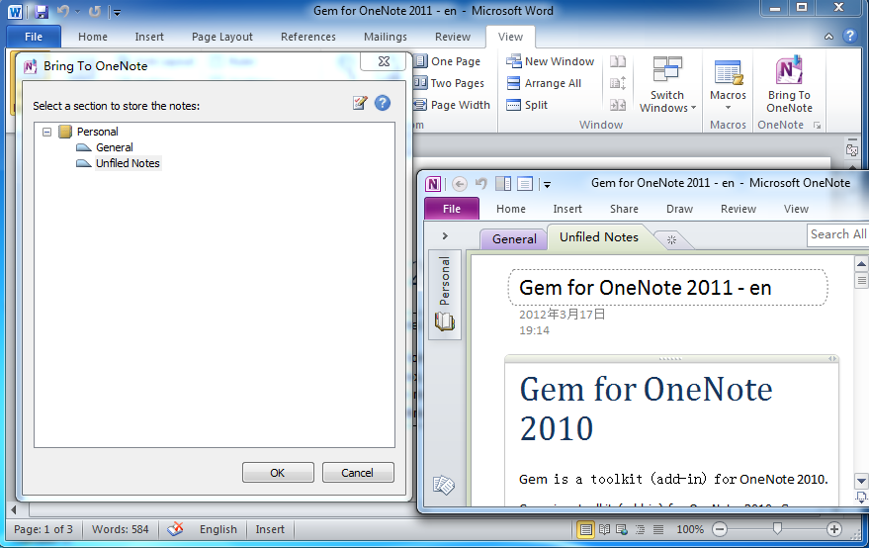Open the Draw tab in OneNote

(x=679, y=209)
